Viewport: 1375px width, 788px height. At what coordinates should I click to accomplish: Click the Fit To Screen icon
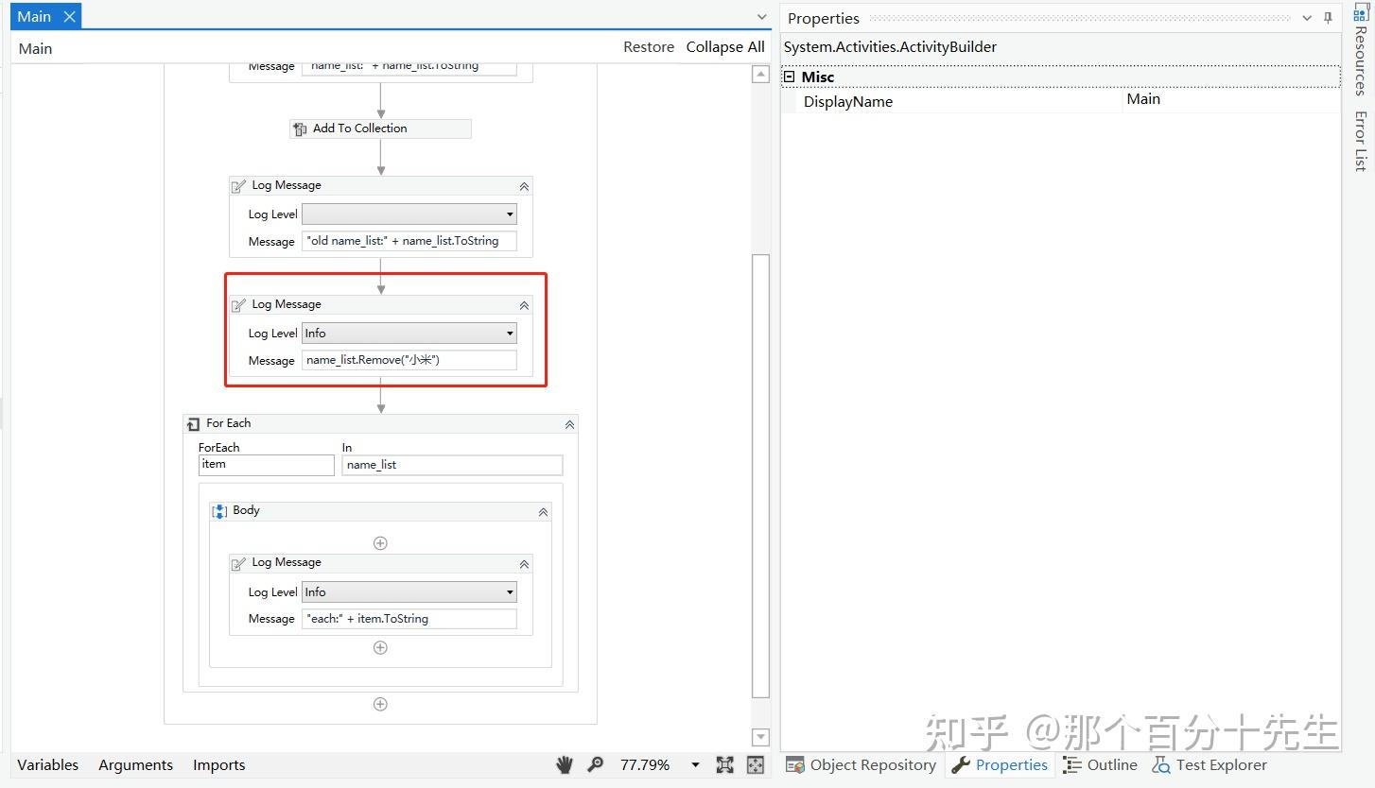[x=724, y=764]
